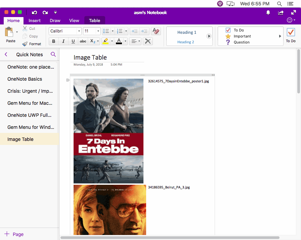Expand the styles gallery arrow
301x240 pixels.
(x=209, y=36)
